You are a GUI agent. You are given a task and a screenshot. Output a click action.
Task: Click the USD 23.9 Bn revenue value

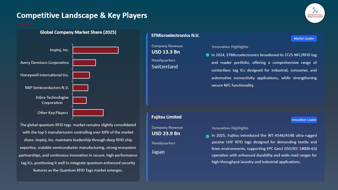[x=166, y=134]
